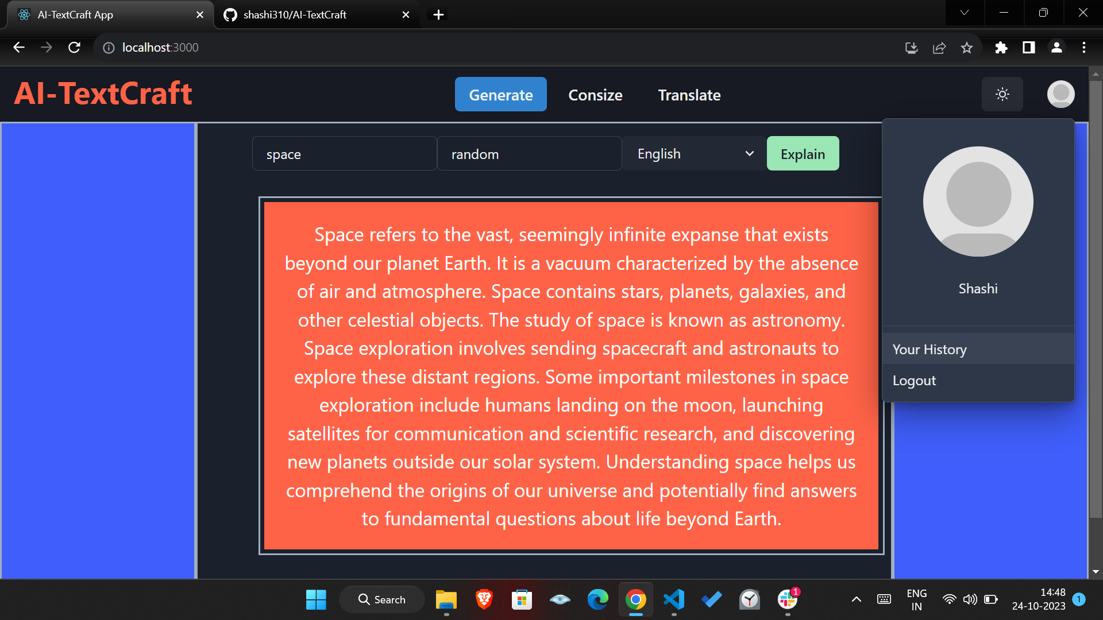Click the topic input containing 'space'

[344, 154]
